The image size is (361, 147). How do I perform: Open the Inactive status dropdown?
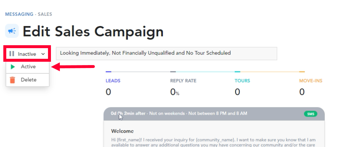tap(27, 54)
